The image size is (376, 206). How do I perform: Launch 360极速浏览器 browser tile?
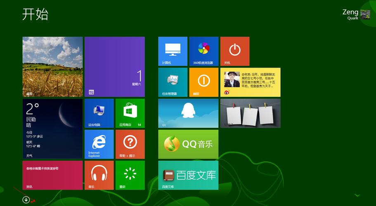204,51
